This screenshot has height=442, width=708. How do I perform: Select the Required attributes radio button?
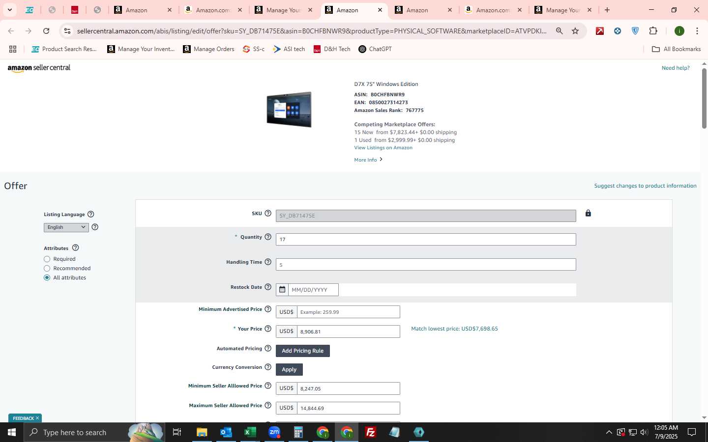(47, 259)
